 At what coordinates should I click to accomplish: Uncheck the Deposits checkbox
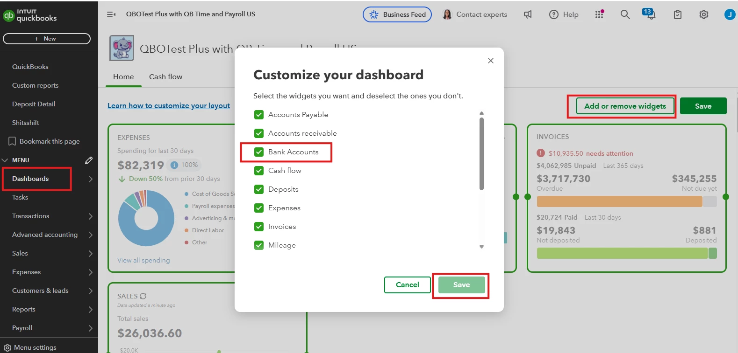tap(259, 189)
